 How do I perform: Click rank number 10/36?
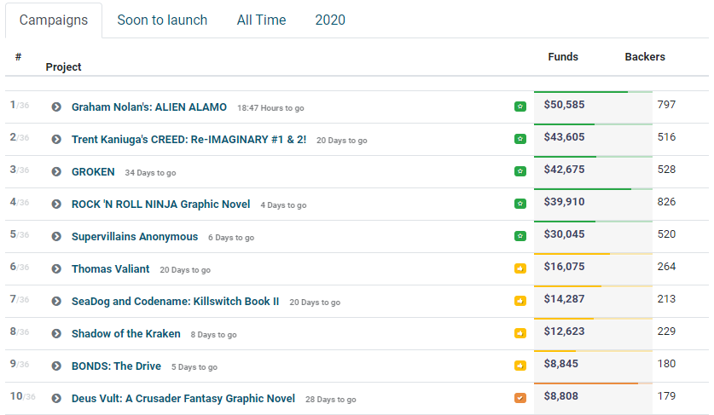click(x=23, y=396)
